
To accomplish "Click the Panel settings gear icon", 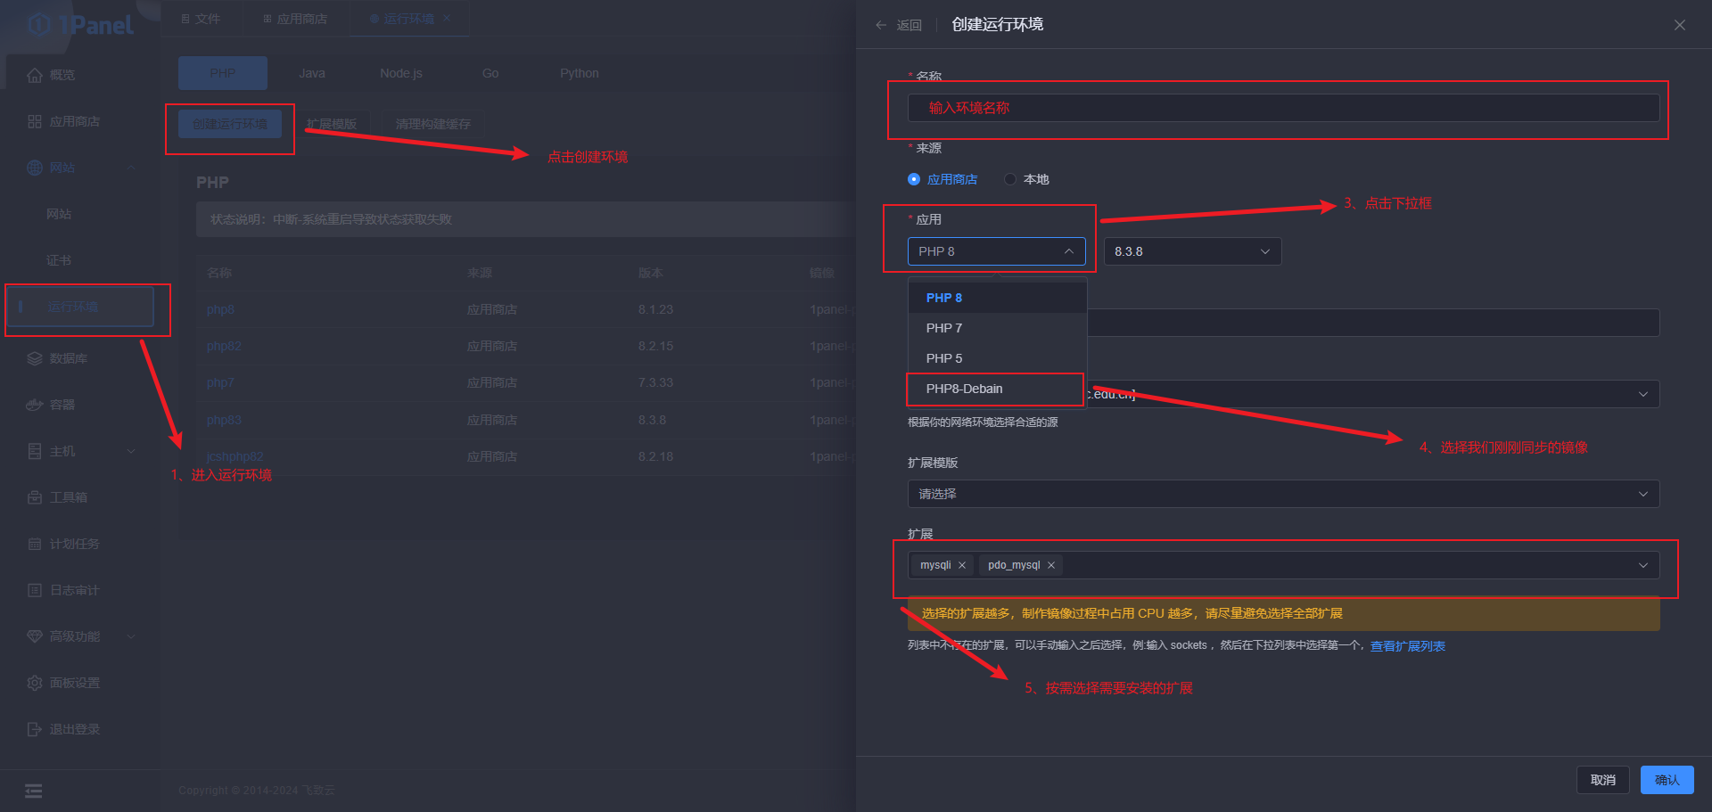I will click(35, 683).
